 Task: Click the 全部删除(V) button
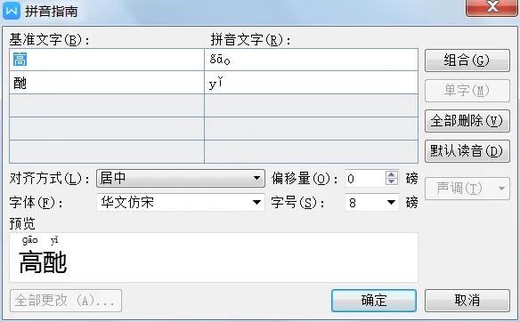click(x=467, y=121)
